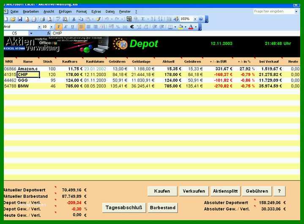304x224 pixels.
Task: Expand the Name Box C5 dropdown
Action: (x=31, y=33)
